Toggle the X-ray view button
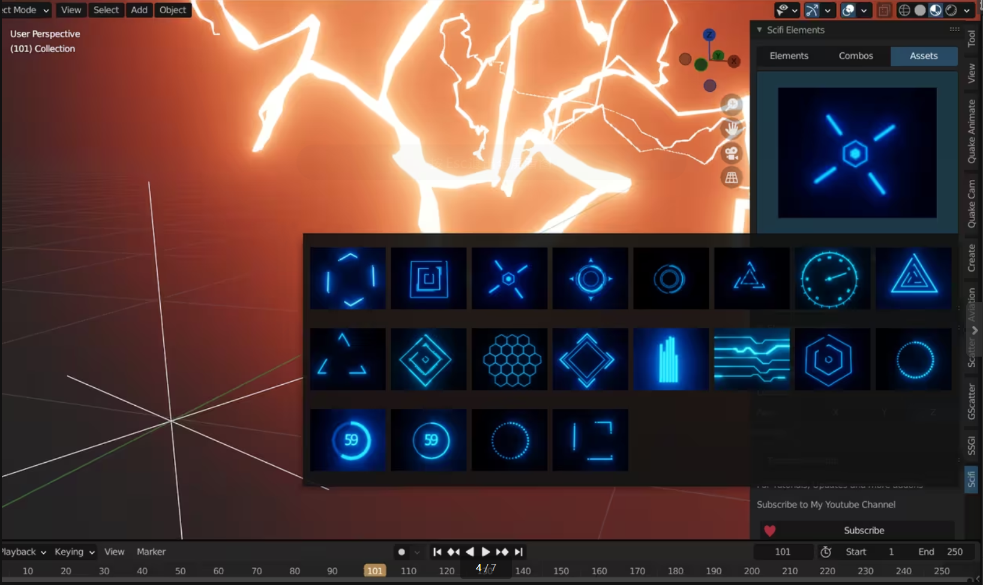 point(884,10)
